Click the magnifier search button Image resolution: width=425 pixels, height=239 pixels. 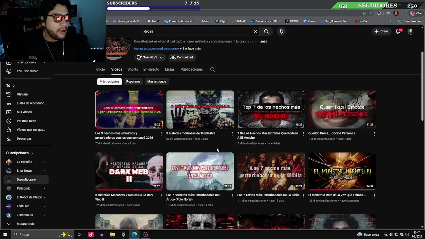266,31
